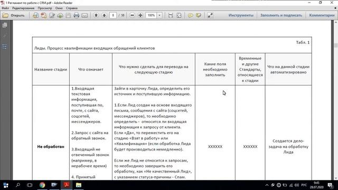The width and height of the screenshot is (338, 190).
Task: Open the Окно menu
Action: pos(59,8)
